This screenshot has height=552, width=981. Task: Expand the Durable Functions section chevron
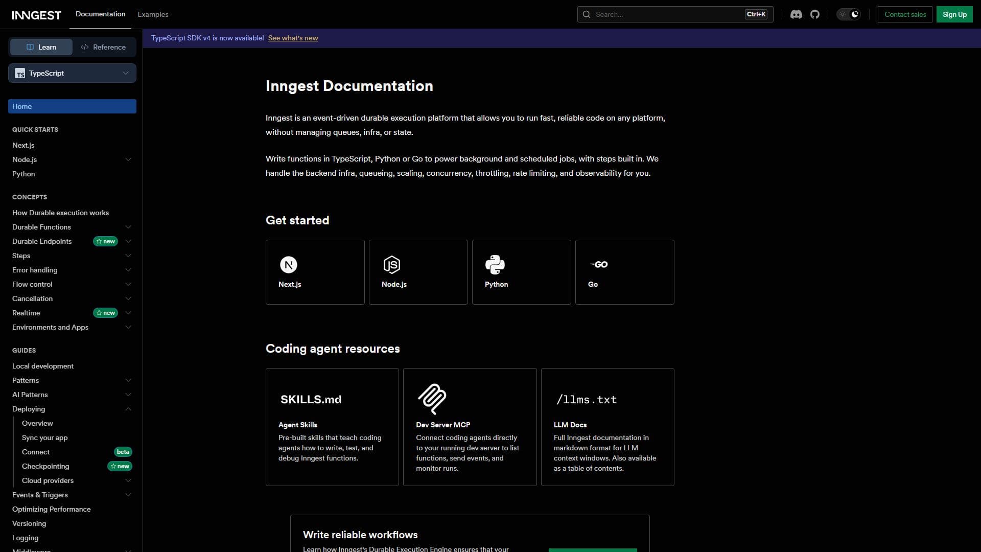point(128,227)
